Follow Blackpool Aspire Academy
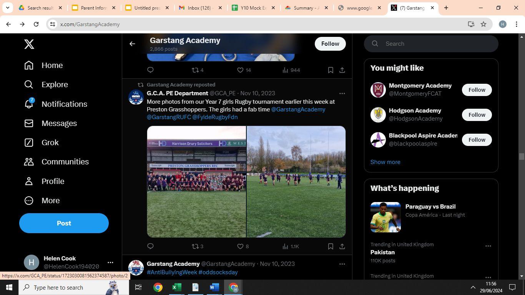 click(x=477, y=140)
